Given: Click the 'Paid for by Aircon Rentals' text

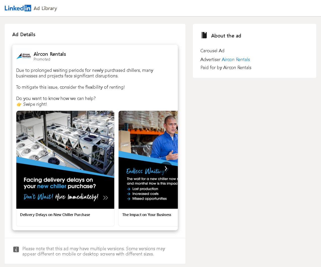Looking at the screenshot, I should pos(226,67).
